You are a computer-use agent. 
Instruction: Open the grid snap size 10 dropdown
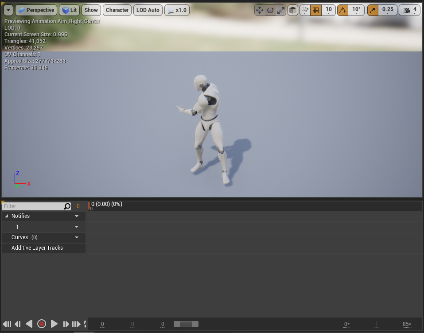click(x=329, y=10)
